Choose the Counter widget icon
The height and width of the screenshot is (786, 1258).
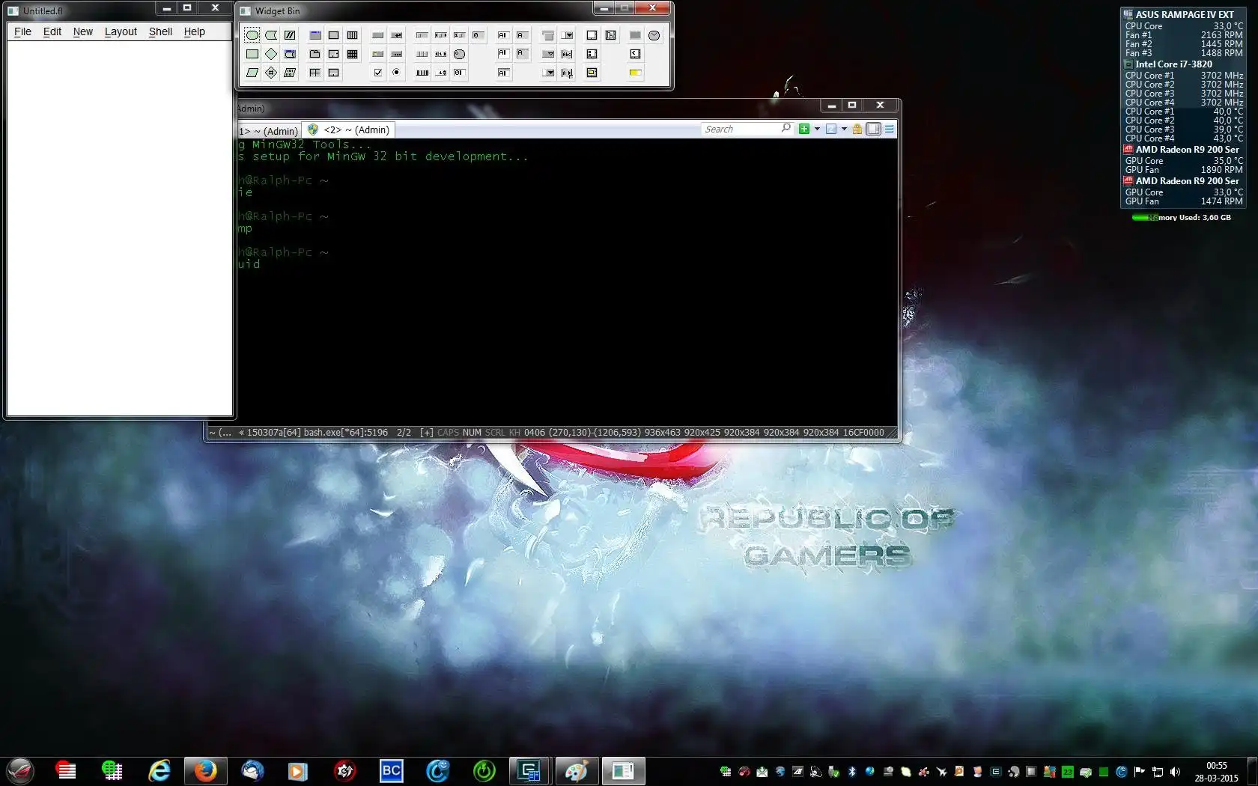point(441,54)
